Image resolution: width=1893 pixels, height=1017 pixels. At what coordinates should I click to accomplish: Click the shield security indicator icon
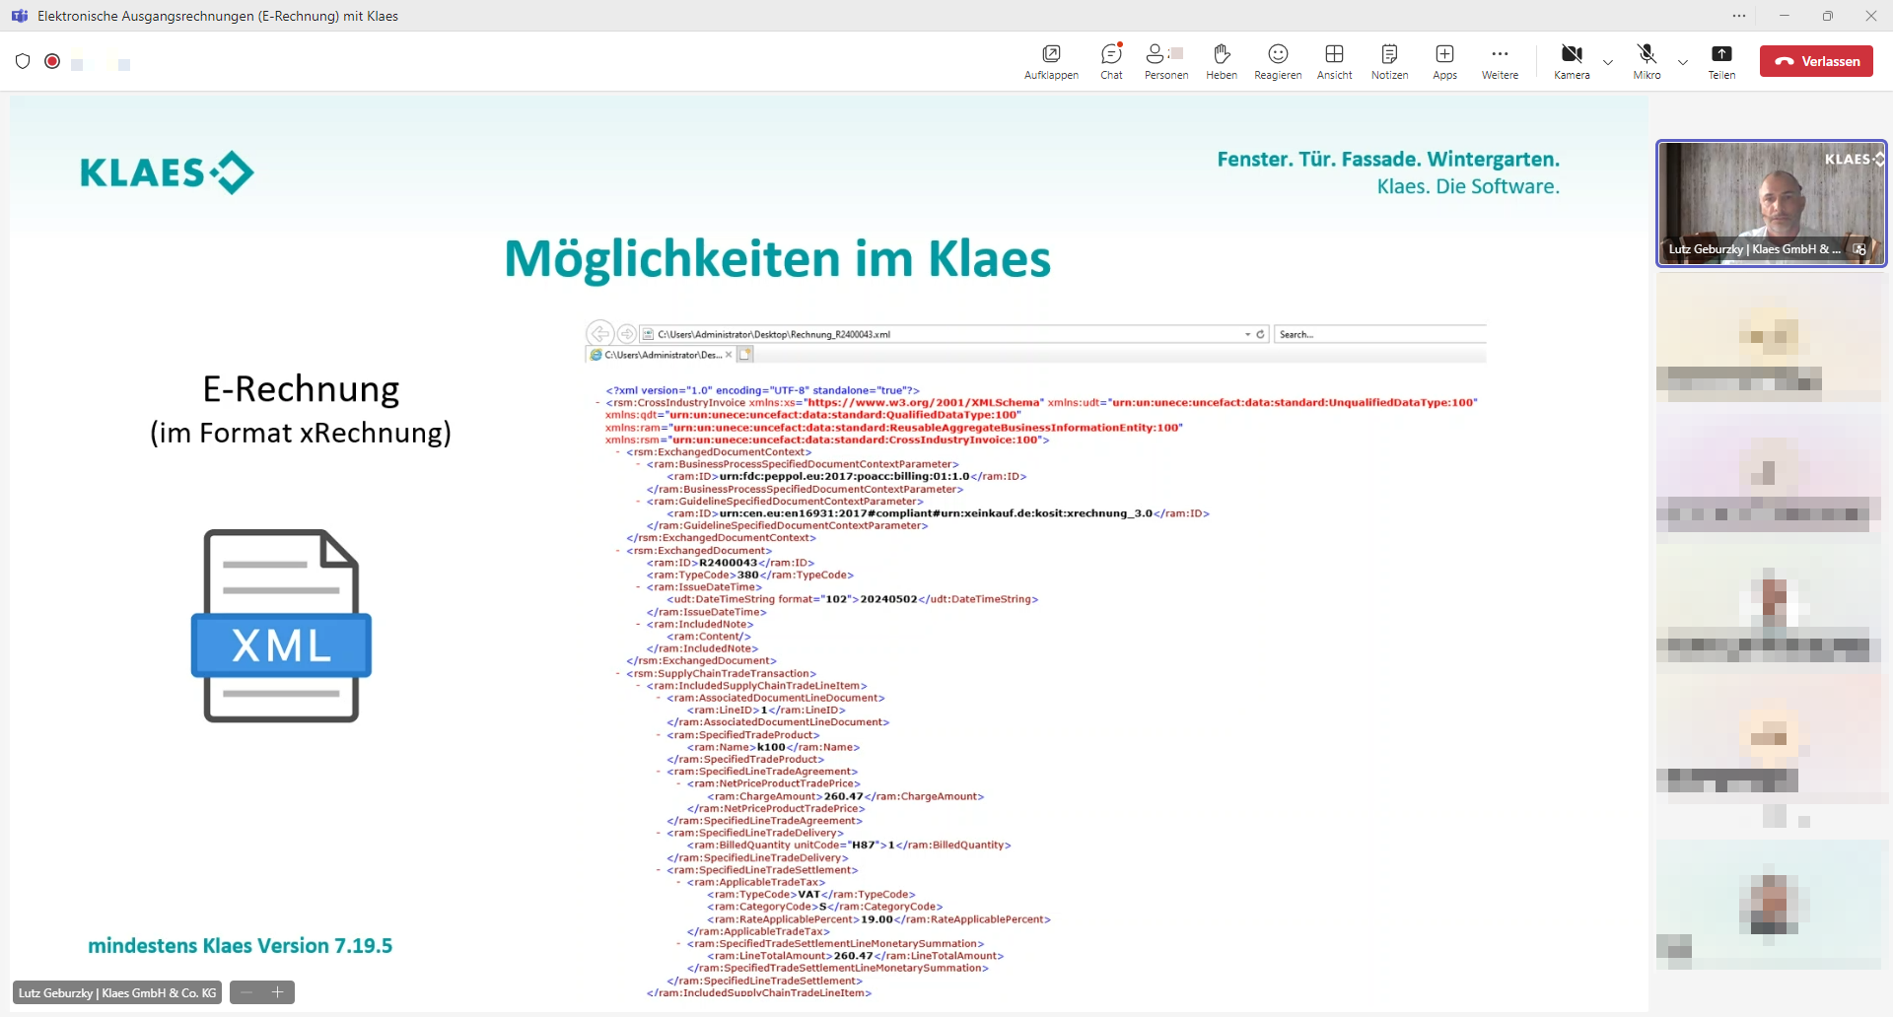[x=23, y=61]
